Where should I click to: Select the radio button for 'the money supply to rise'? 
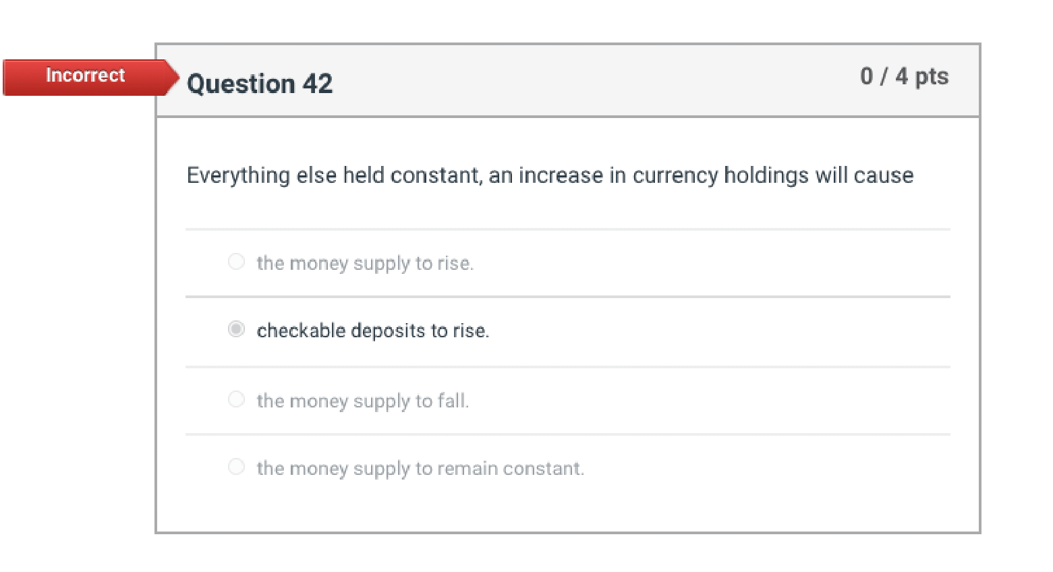236,262
